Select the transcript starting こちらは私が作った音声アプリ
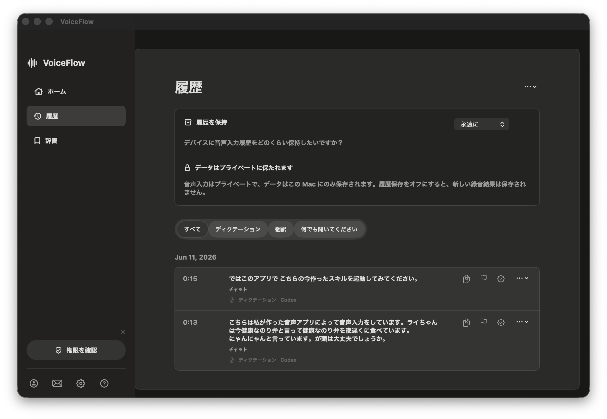The width and height of the screenshot is (607, 419). pyautogui.click(x=333, y=330)
